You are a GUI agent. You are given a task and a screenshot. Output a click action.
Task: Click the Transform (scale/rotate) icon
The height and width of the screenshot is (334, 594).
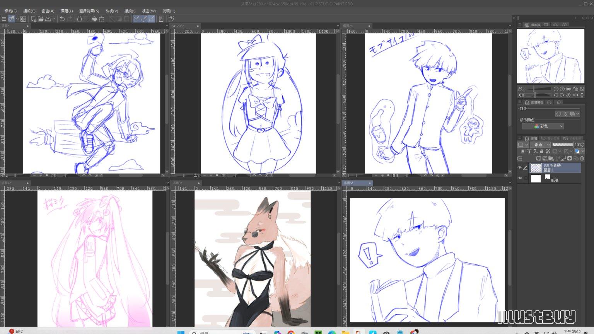click(102, 19)
